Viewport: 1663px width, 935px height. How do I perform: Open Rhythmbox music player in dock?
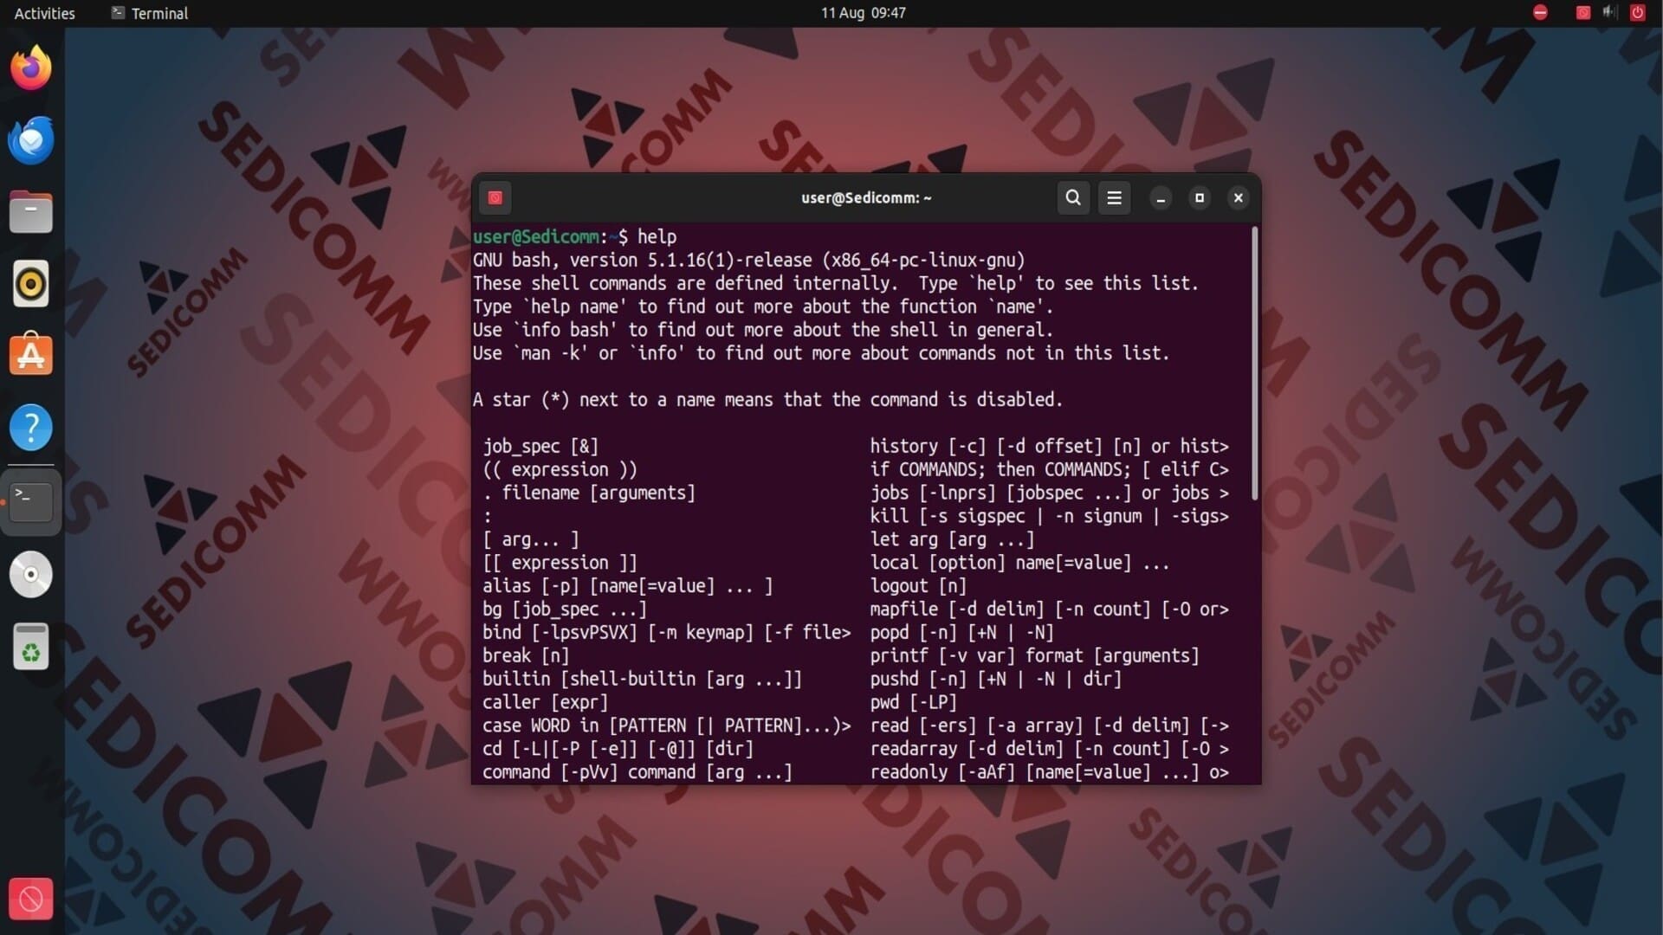pos(31,284)
